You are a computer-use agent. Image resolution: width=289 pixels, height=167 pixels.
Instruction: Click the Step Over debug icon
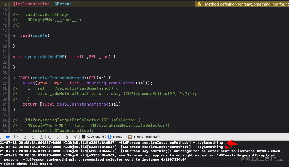coord(25,137)
